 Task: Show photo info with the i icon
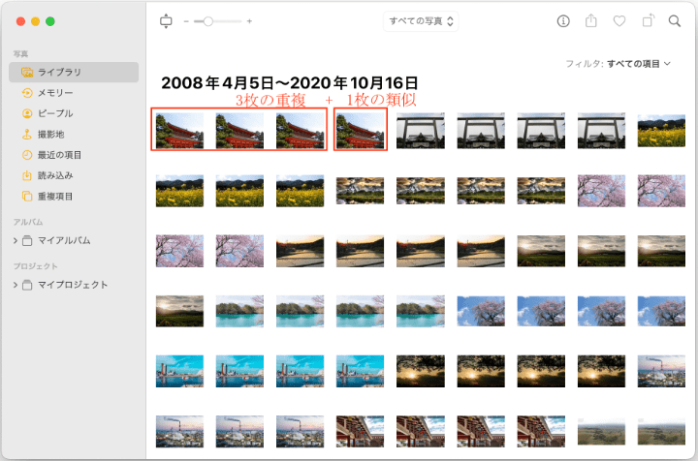563,21
